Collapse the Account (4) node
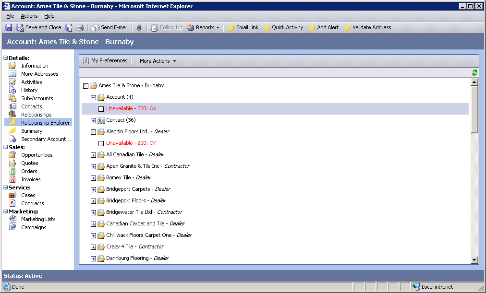The width and height of the screenshot is (486, 293). tap(93, 97)
